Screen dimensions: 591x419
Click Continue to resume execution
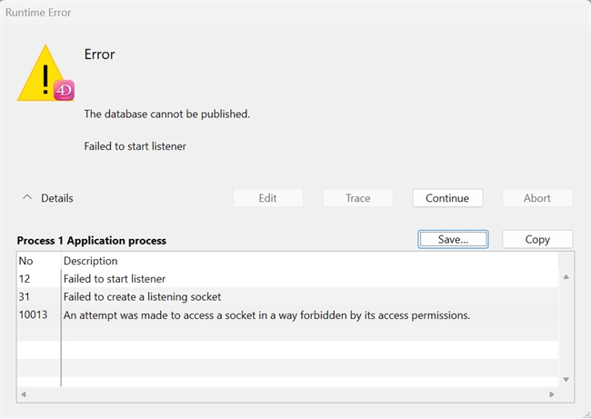446,197
